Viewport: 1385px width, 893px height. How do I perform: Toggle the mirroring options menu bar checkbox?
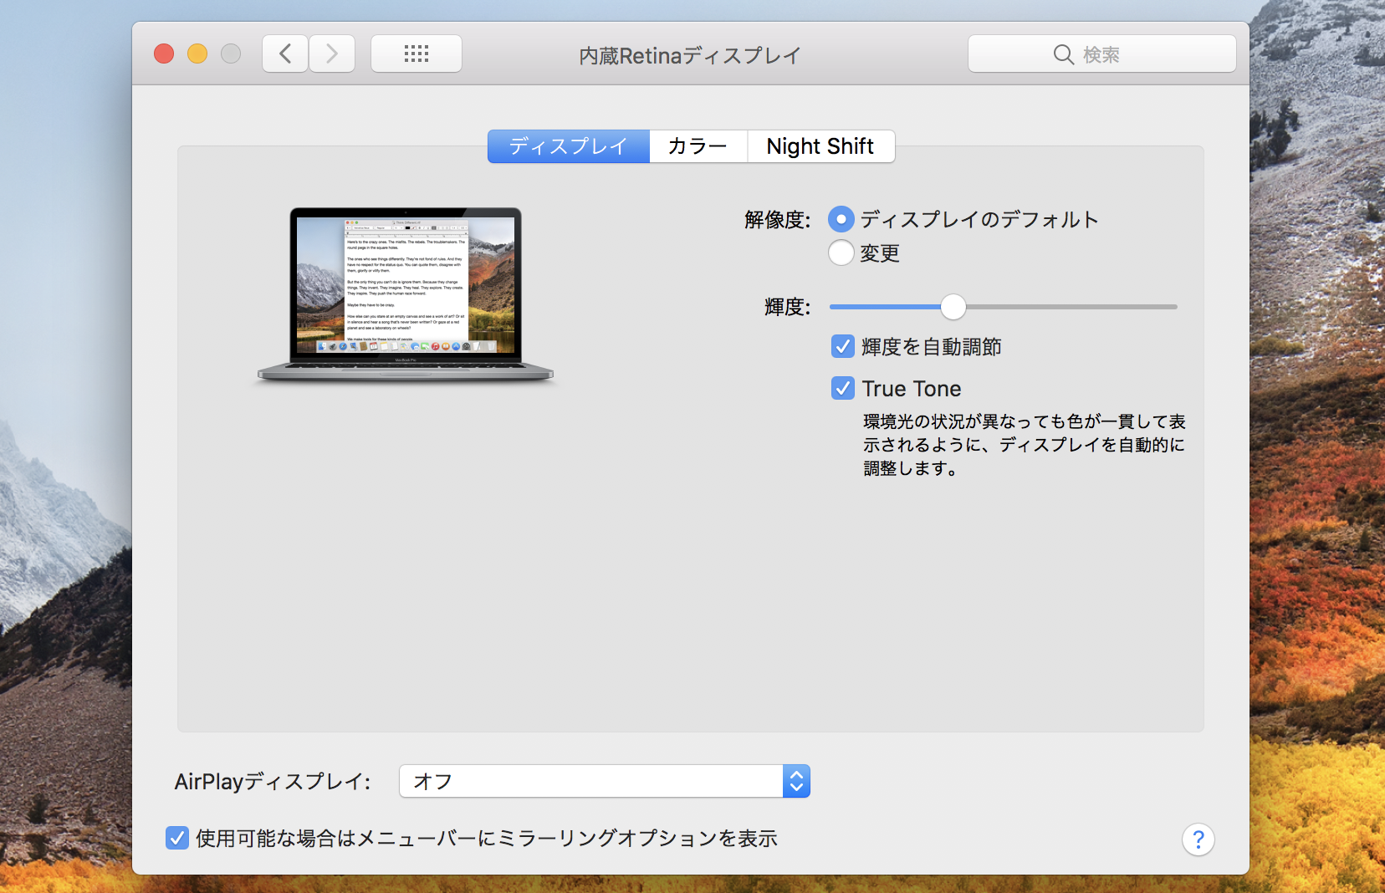click(x=177, y=838)
